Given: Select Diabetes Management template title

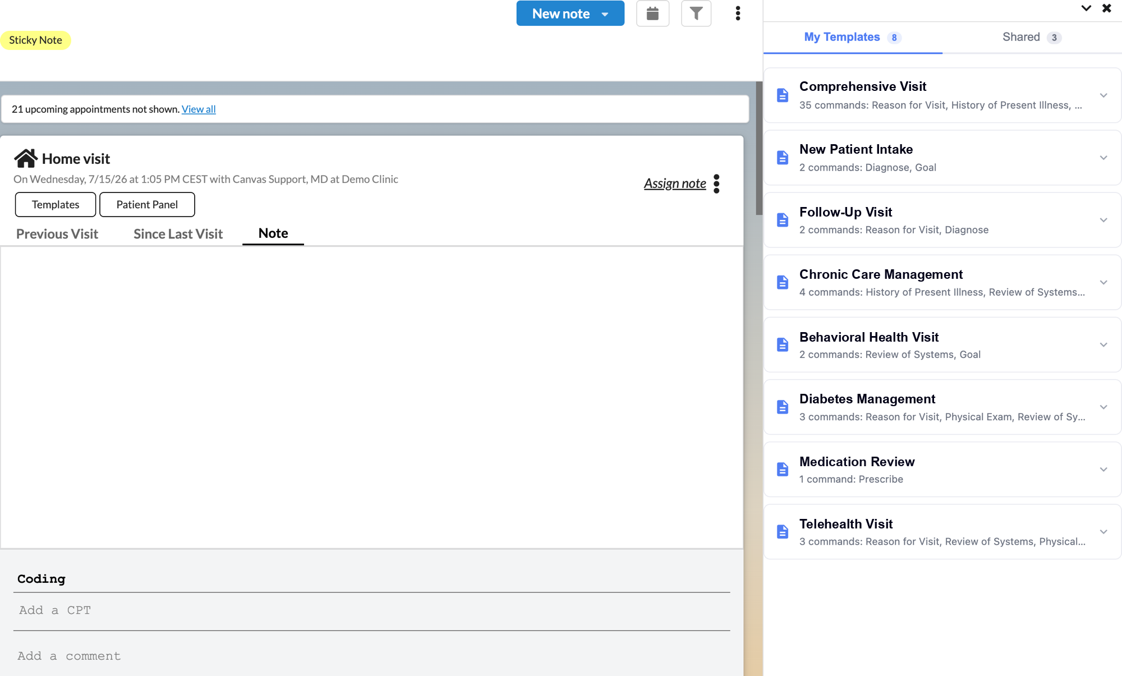Looking at the screenshot, I should click(867, 399).
